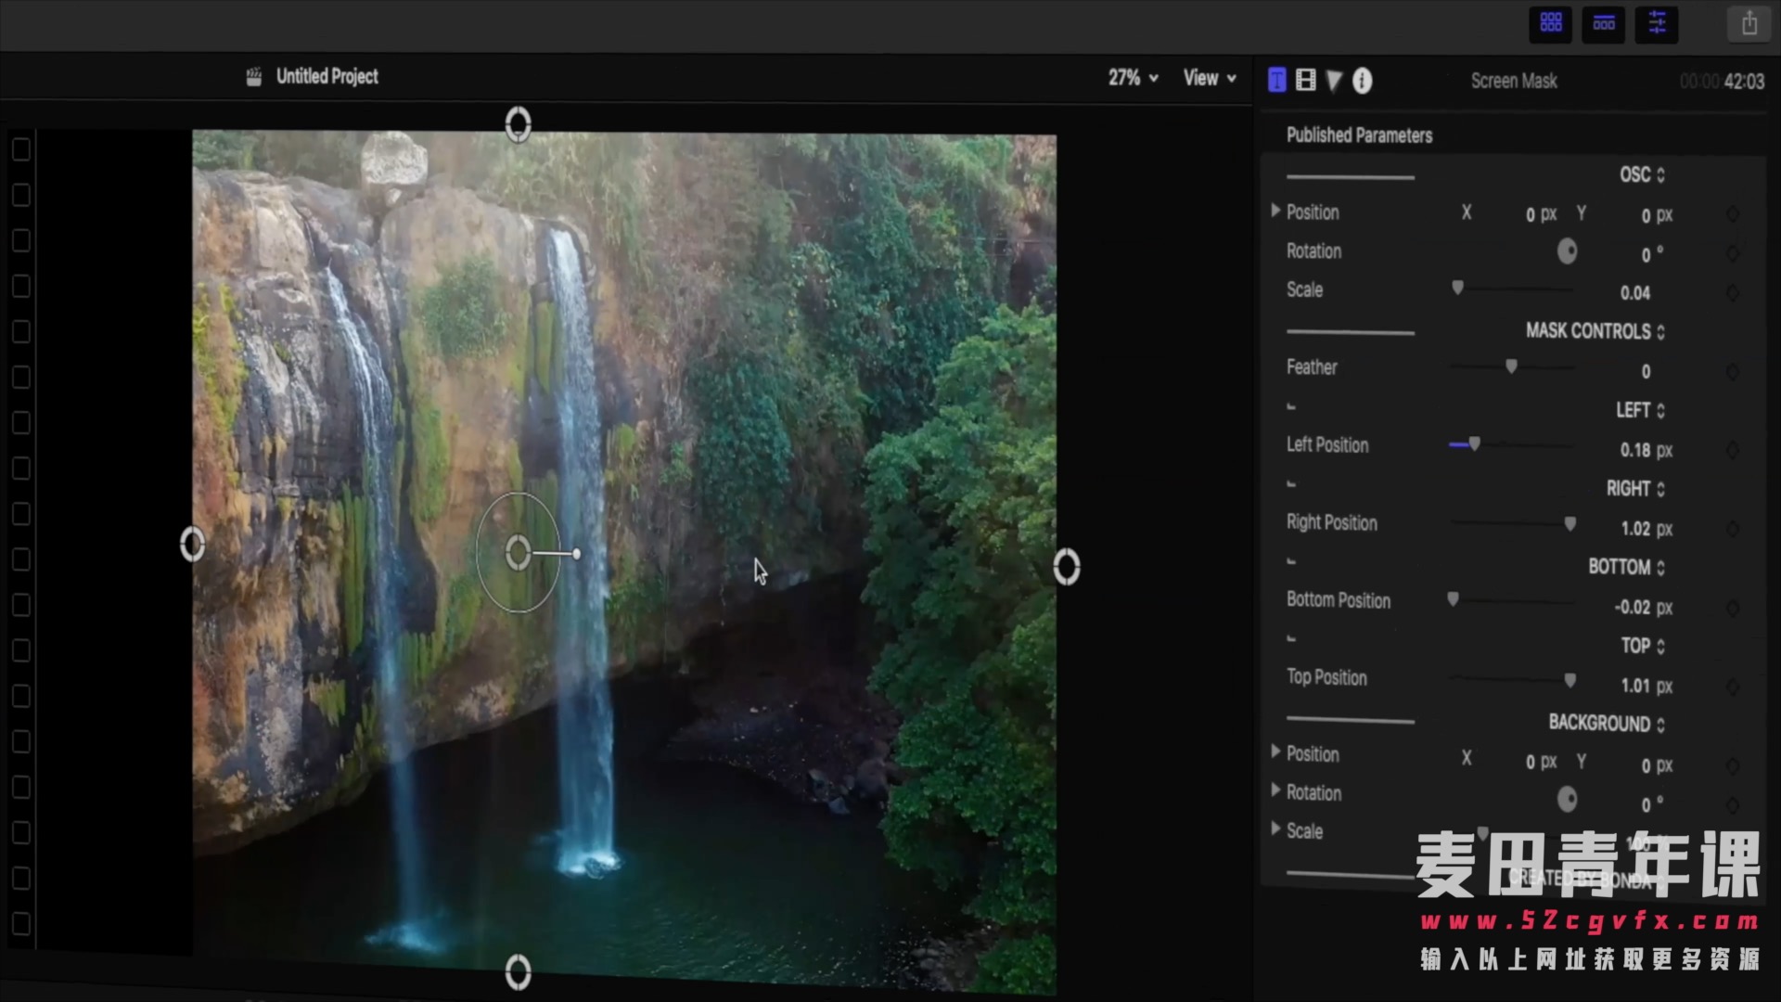Open the Info inspector icon
Viewport: 1781px width, 1002px height.
point(1362,81)
